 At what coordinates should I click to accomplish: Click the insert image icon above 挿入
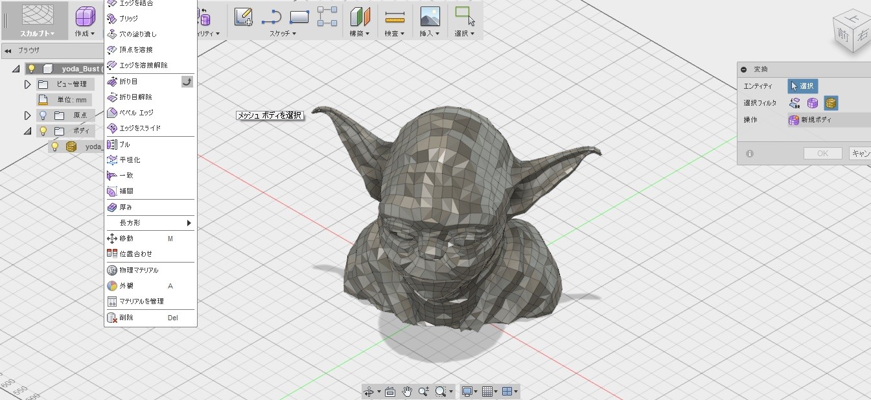coord(430,16)
